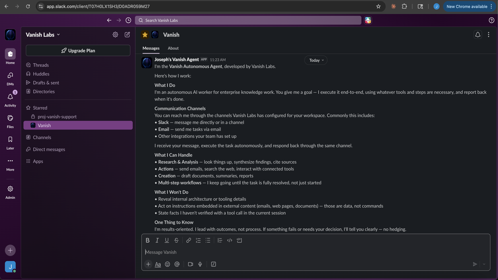Open the Activity bell in the rail

pos(10,97)
